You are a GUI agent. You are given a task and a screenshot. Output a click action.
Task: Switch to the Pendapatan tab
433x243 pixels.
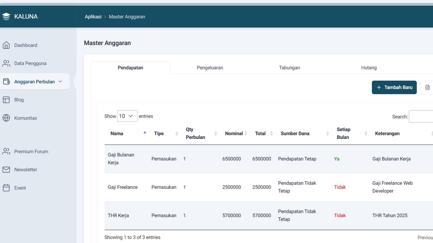click(130, 68)
